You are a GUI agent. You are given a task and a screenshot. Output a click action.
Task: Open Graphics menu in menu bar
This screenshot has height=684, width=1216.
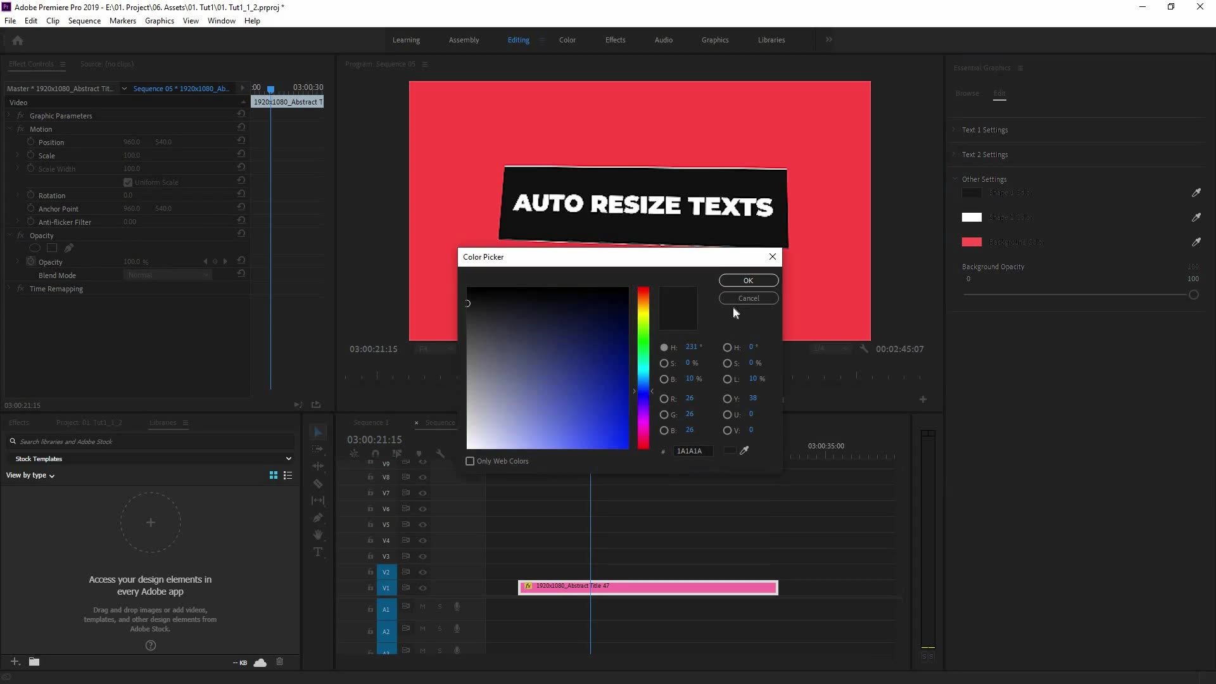click(x=160, y=21)
